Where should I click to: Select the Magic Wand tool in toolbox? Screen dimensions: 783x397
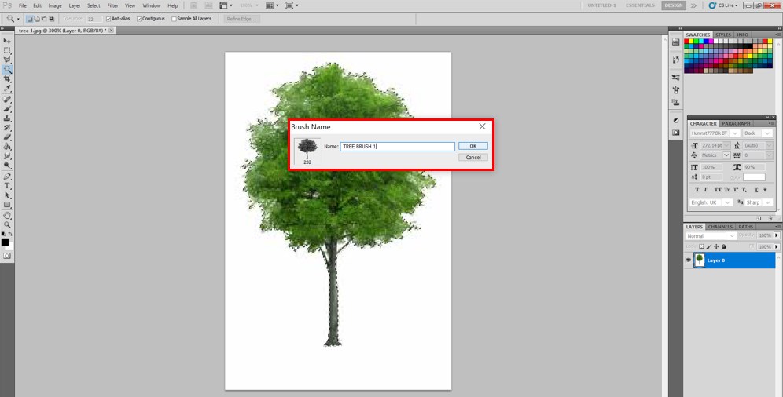7,69
